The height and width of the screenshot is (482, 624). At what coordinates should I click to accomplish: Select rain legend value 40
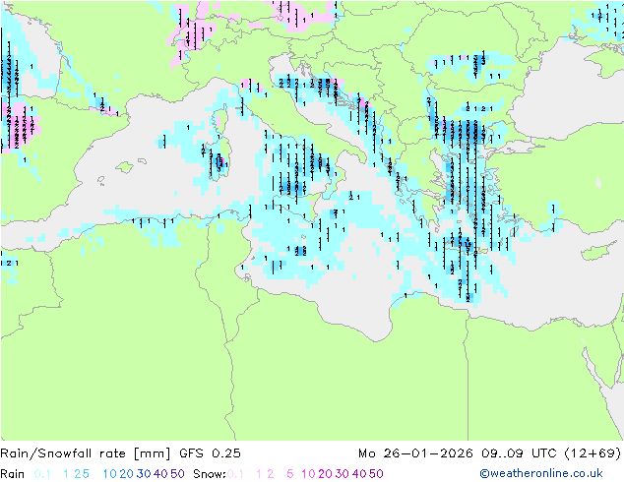pos(160,474)
